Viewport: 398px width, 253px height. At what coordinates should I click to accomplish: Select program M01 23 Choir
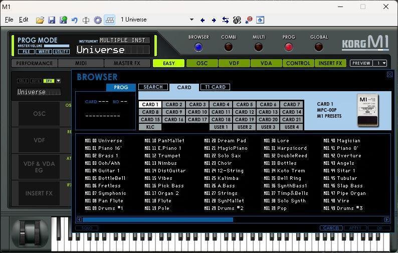tap(218, 163)
